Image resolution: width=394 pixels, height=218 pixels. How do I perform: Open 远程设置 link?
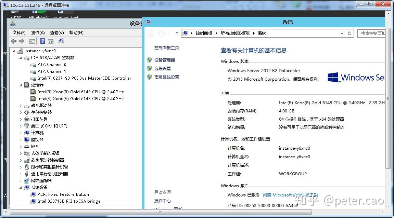click(x=163, y=68)
